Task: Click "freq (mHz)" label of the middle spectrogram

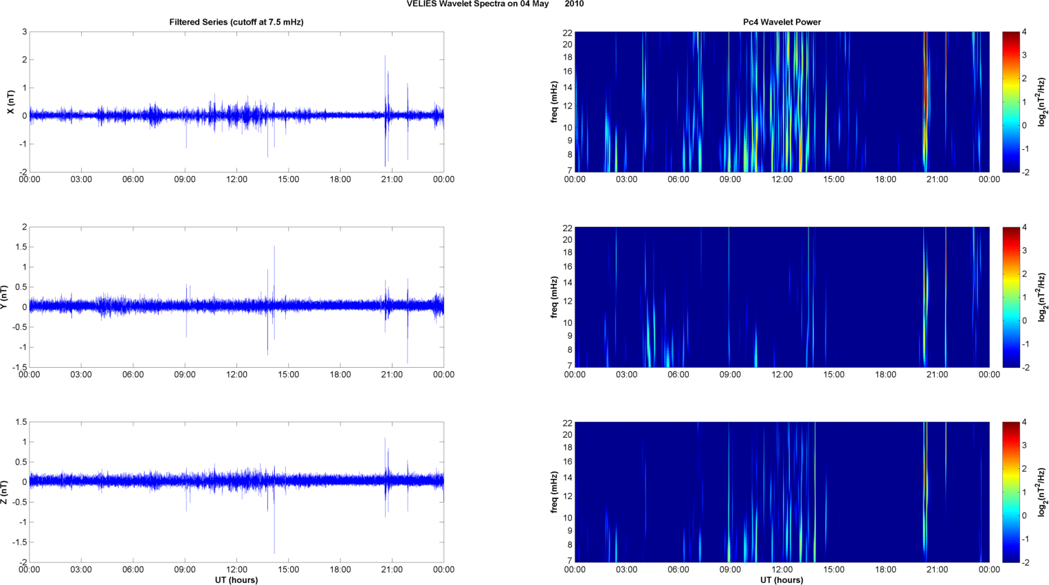Action: pyautogui.click(x=554, y=297)
